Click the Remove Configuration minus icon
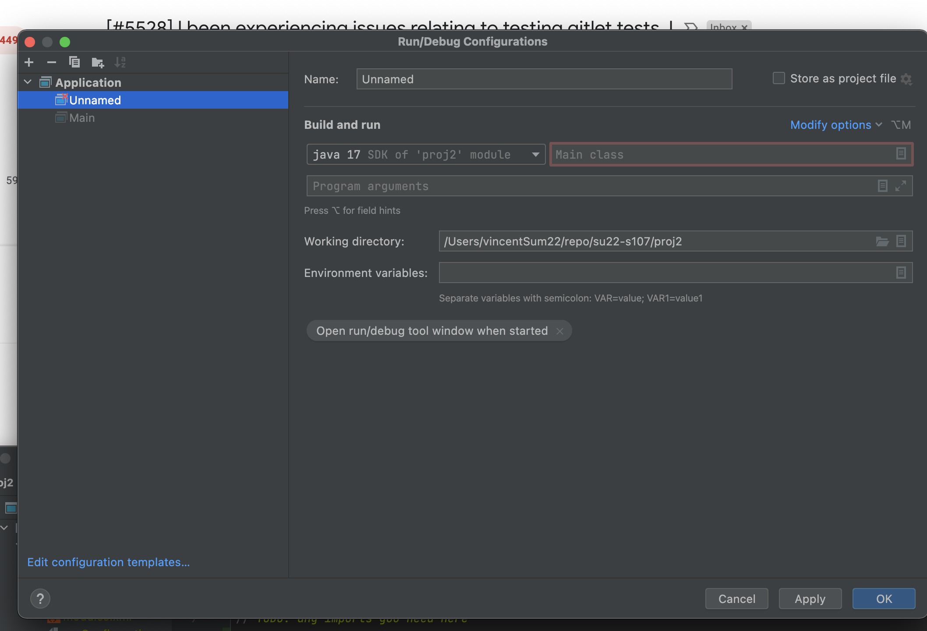This screenshot has width=927, height=631. click(x=52, y=62)
